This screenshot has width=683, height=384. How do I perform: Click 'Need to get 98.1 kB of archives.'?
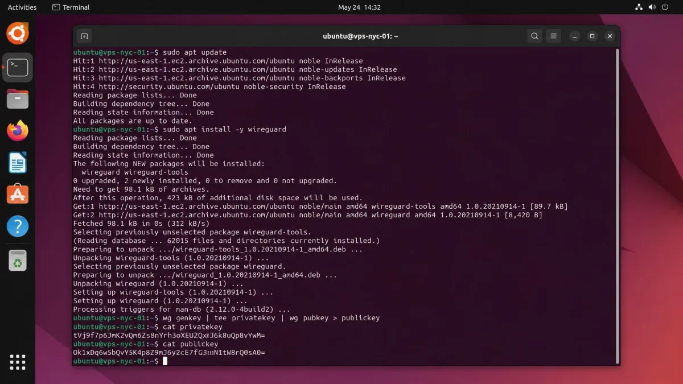(141, 189)
